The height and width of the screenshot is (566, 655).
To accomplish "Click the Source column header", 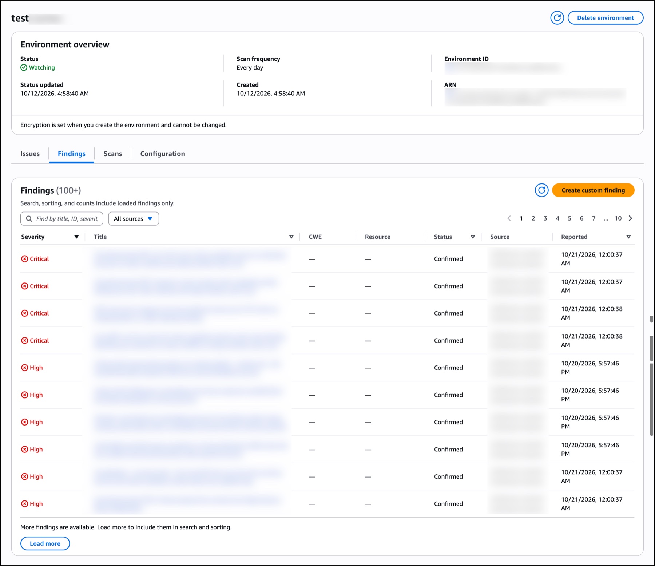I will pos(500,237).
